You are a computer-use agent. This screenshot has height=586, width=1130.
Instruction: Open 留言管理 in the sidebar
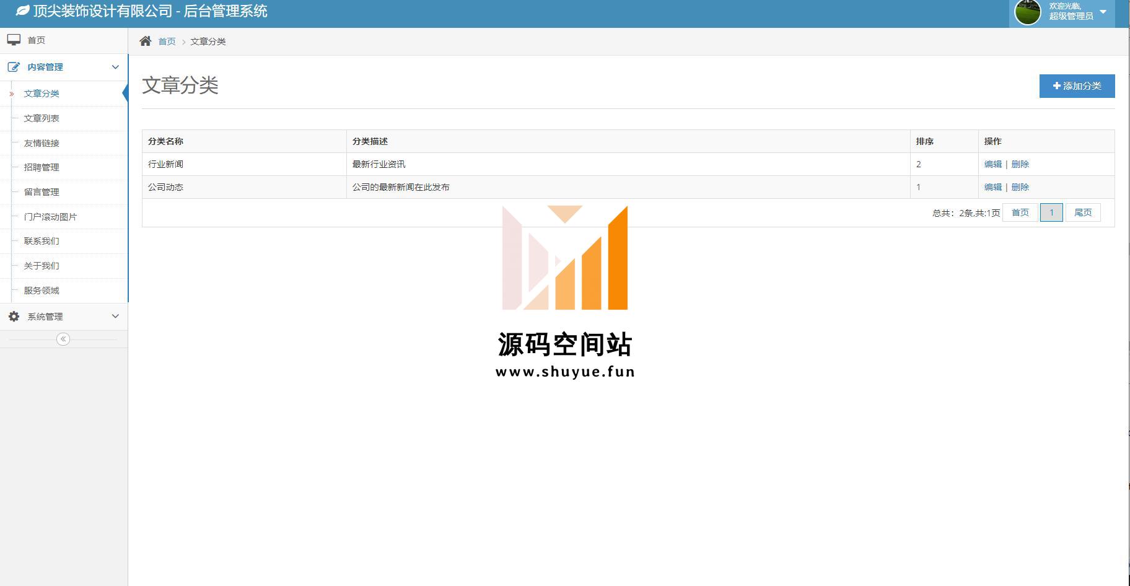[x=64, y=192]
